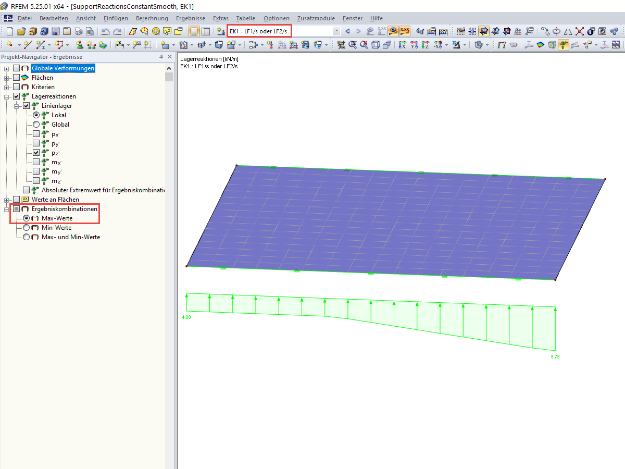Toggle the table view icon

click(x=206, y=31)
